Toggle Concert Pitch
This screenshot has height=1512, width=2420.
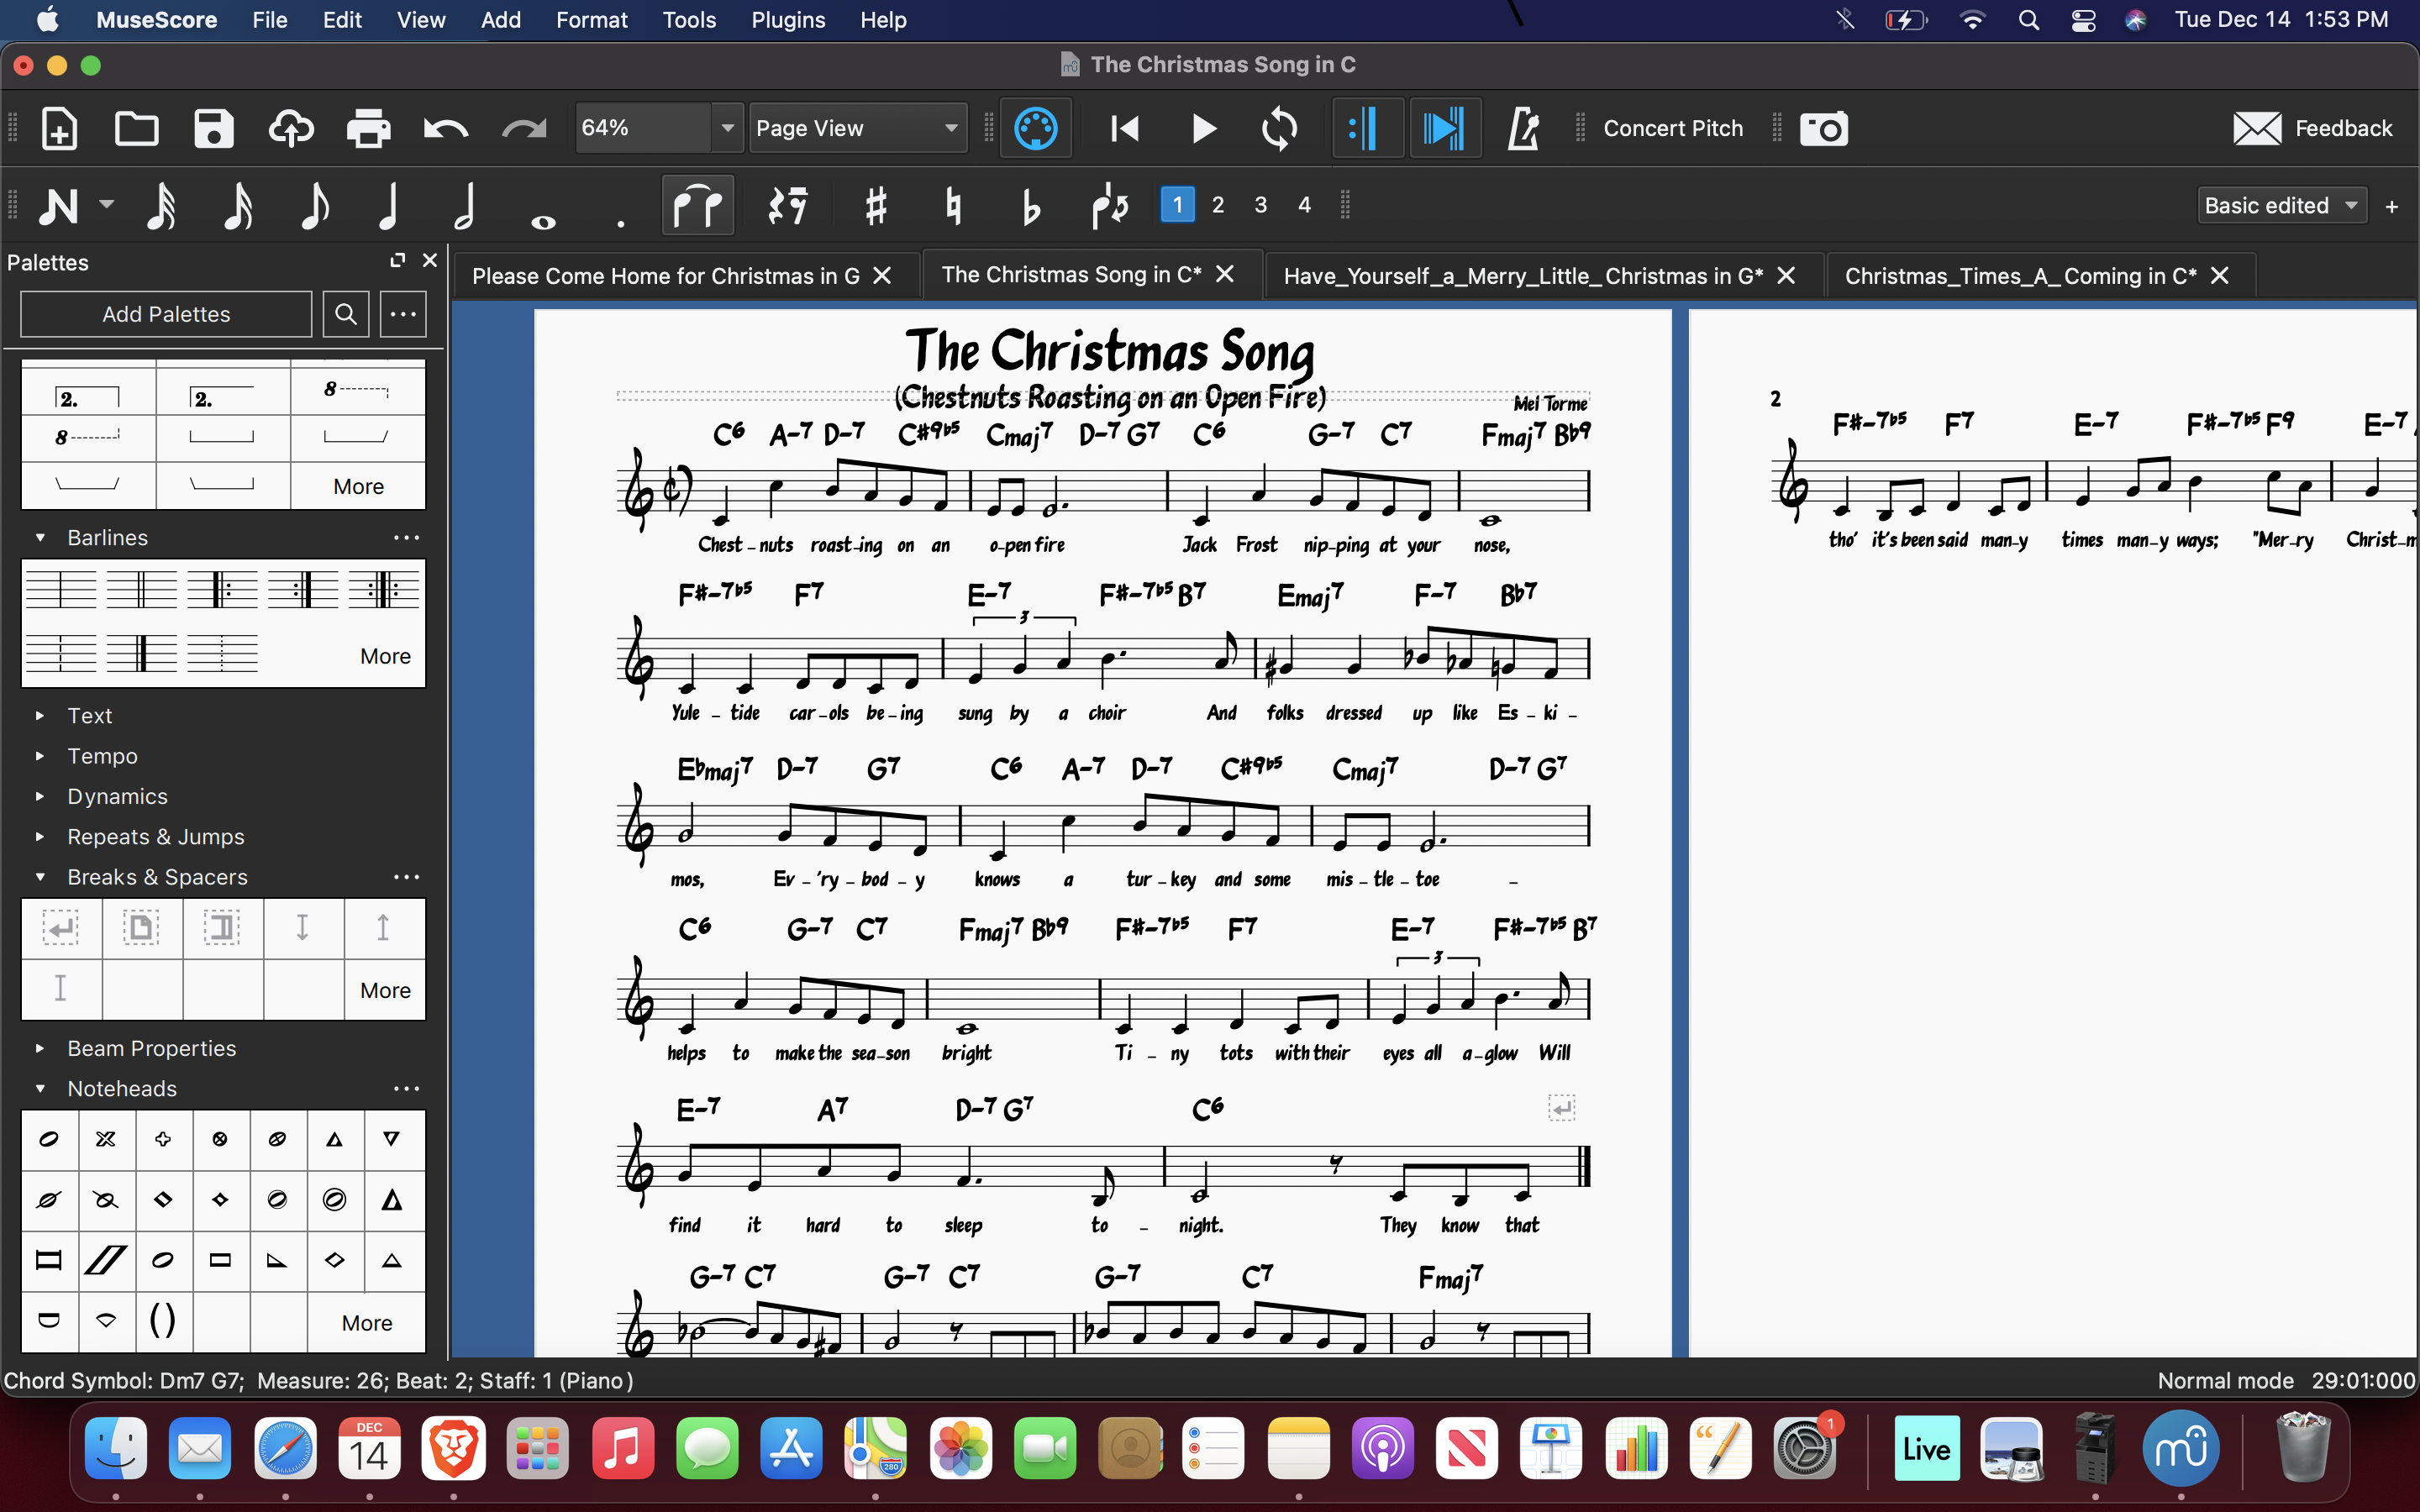pos(1673,129)
